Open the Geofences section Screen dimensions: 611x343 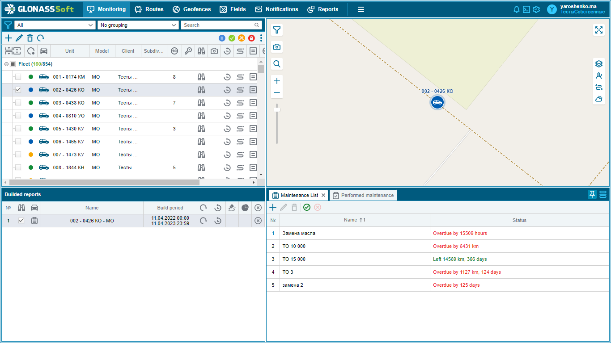(x=191, y=9)
